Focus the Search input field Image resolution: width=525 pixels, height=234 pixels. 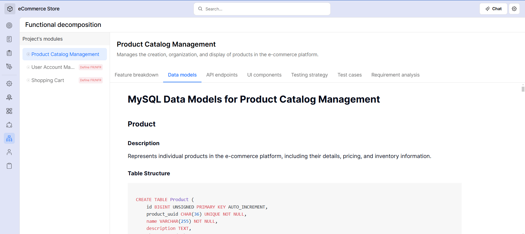(262, 9)
